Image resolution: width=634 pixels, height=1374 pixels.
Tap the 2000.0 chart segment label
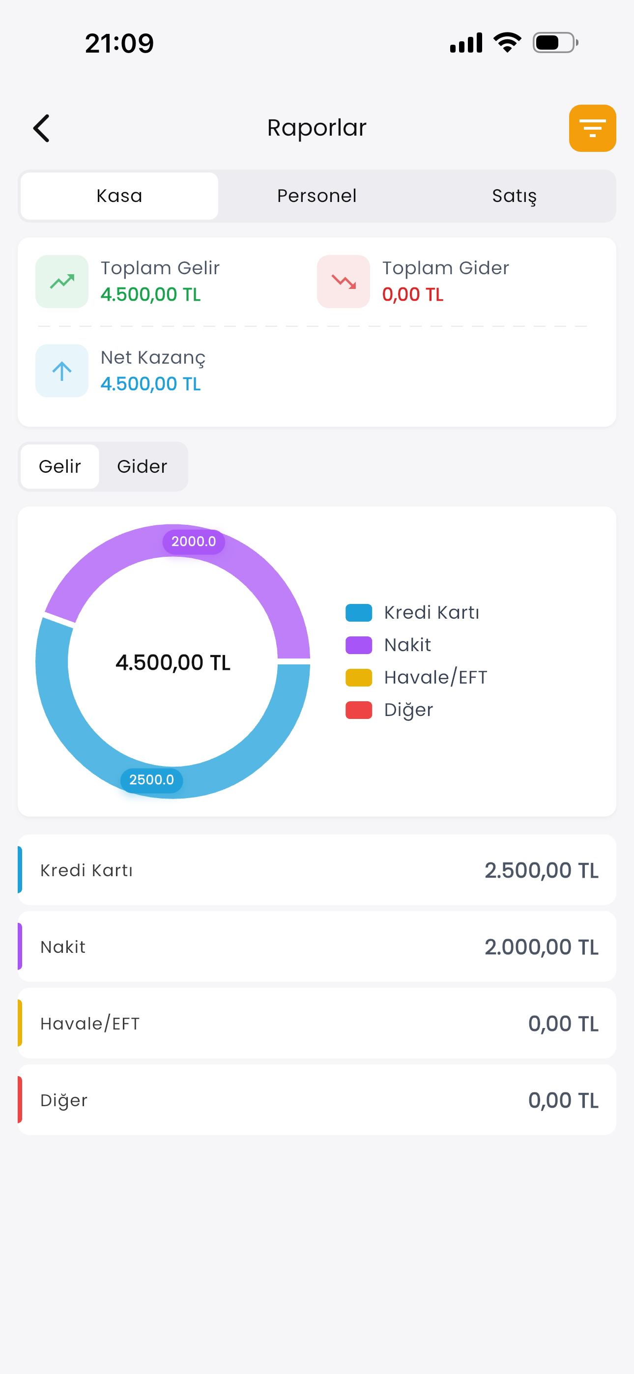[x=194, y=542]
